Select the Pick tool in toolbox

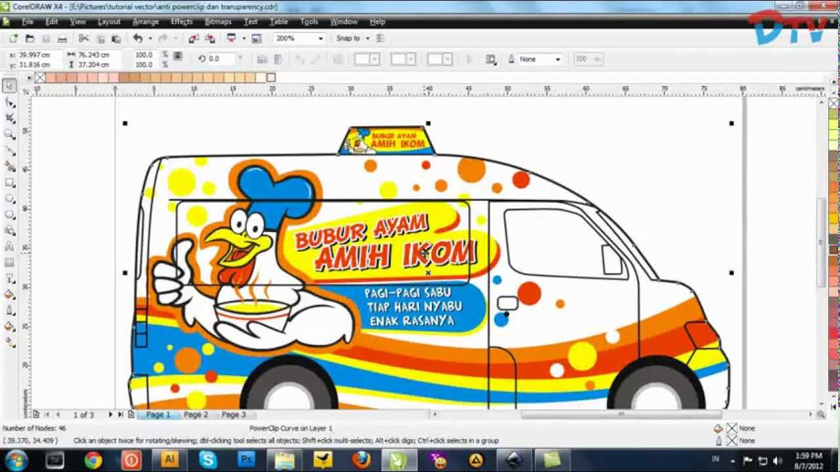tap(9, 86)
